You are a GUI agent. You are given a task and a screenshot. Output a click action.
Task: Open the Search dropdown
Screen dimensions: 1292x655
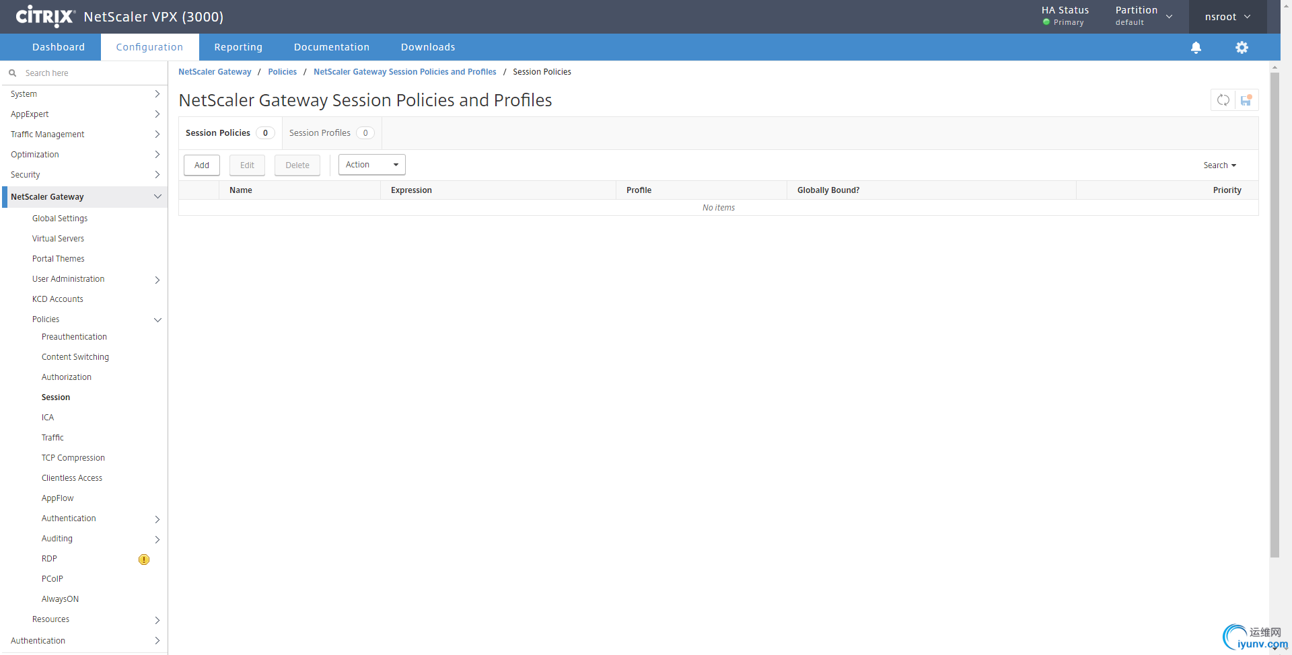tap(1219, 165)
